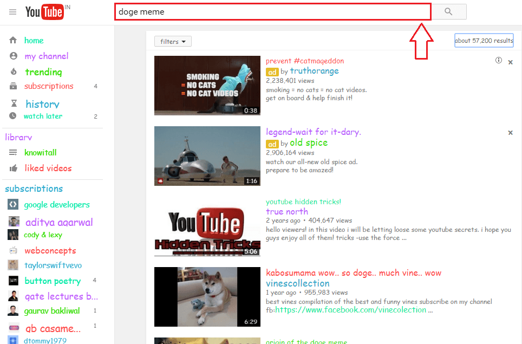Open gaurav bakliwal channel link
This screenshot has width=522, height=344.
tap(52, 311)
